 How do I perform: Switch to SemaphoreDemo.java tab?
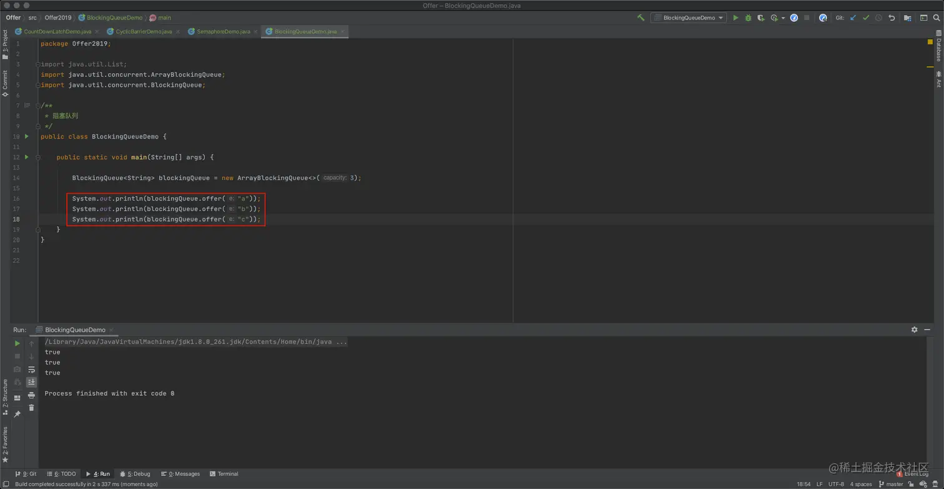click(223, 31)
